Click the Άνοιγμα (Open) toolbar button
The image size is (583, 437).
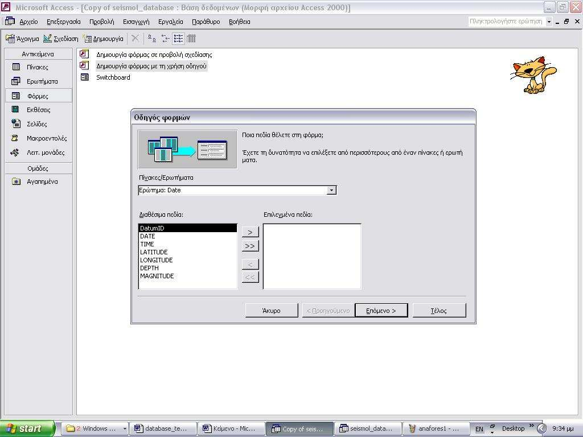tap(22, 39)
